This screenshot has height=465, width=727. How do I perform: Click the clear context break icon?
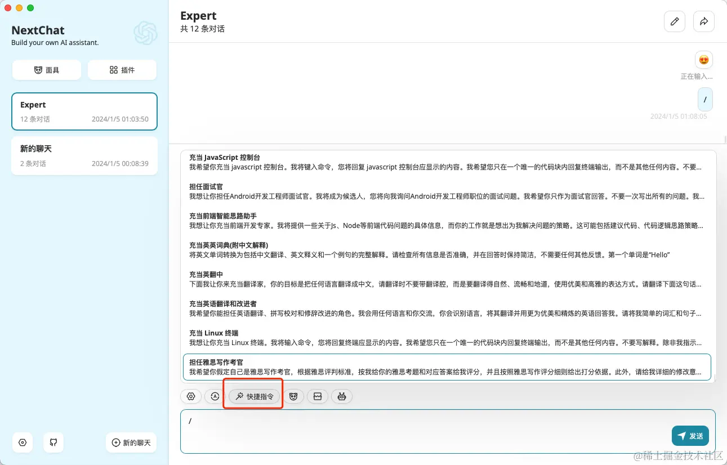click(318, 396)
